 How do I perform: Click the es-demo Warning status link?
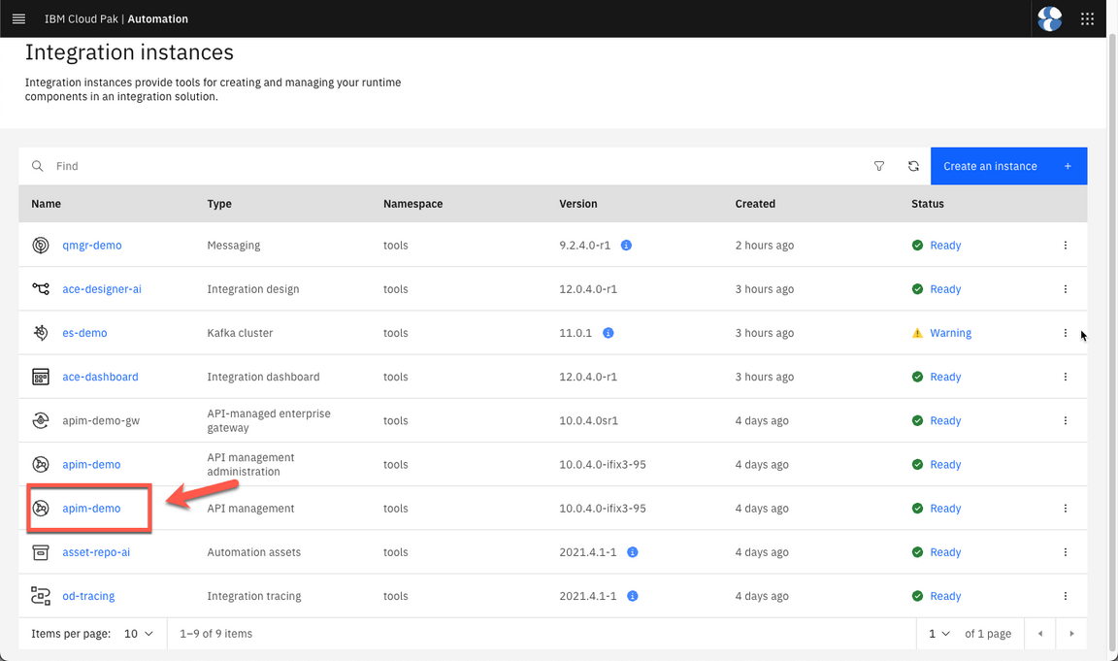(950, 333)
